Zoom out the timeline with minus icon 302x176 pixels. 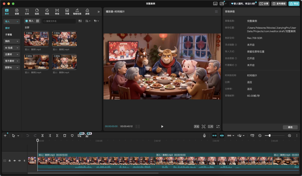point(260,135)
